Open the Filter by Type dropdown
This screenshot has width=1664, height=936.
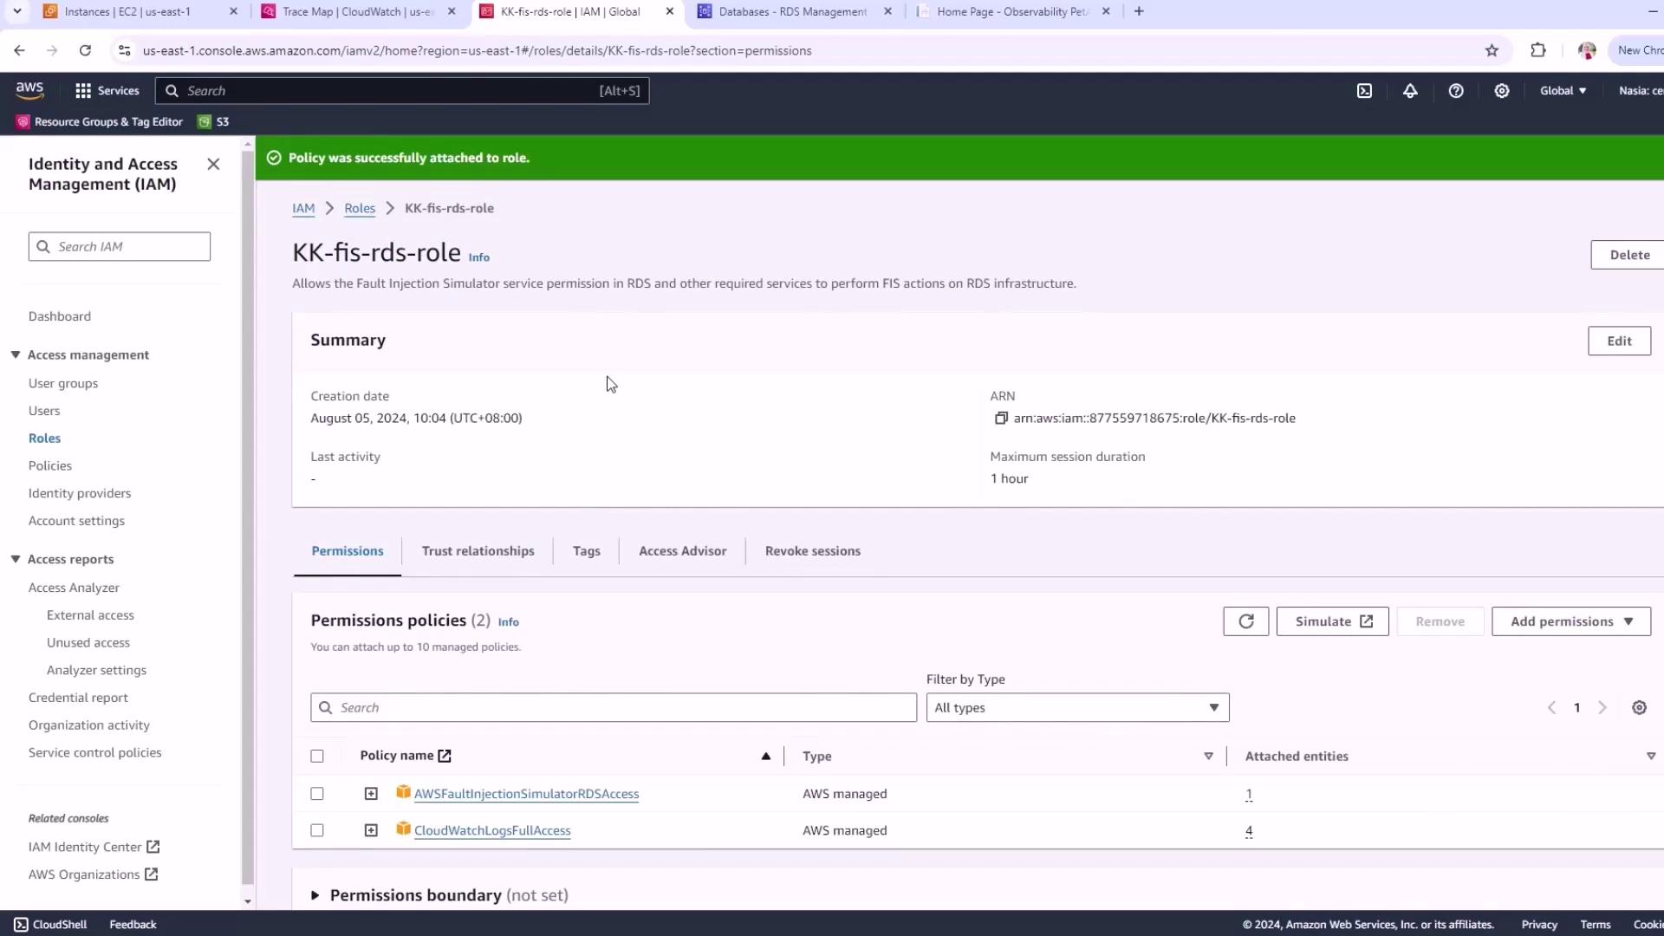tap(1076, 708)
